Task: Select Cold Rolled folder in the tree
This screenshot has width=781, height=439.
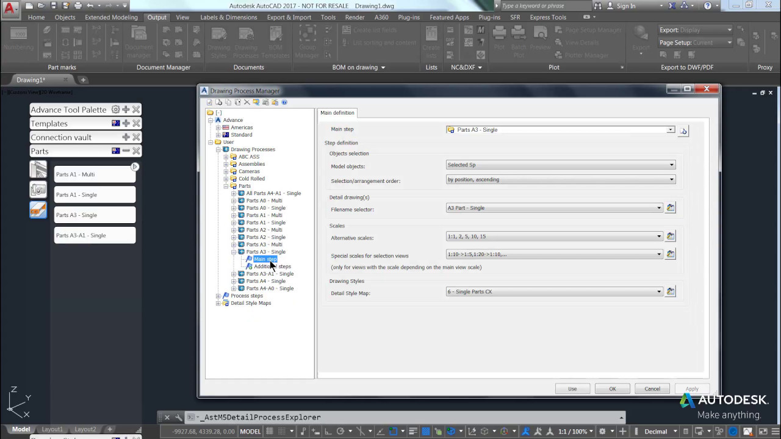Action: pos(251,179)
